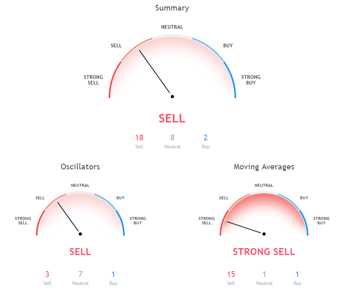Click the red SELL result under Summary
The height and width of the screenshot is (293, 348).
pos(172,118)
